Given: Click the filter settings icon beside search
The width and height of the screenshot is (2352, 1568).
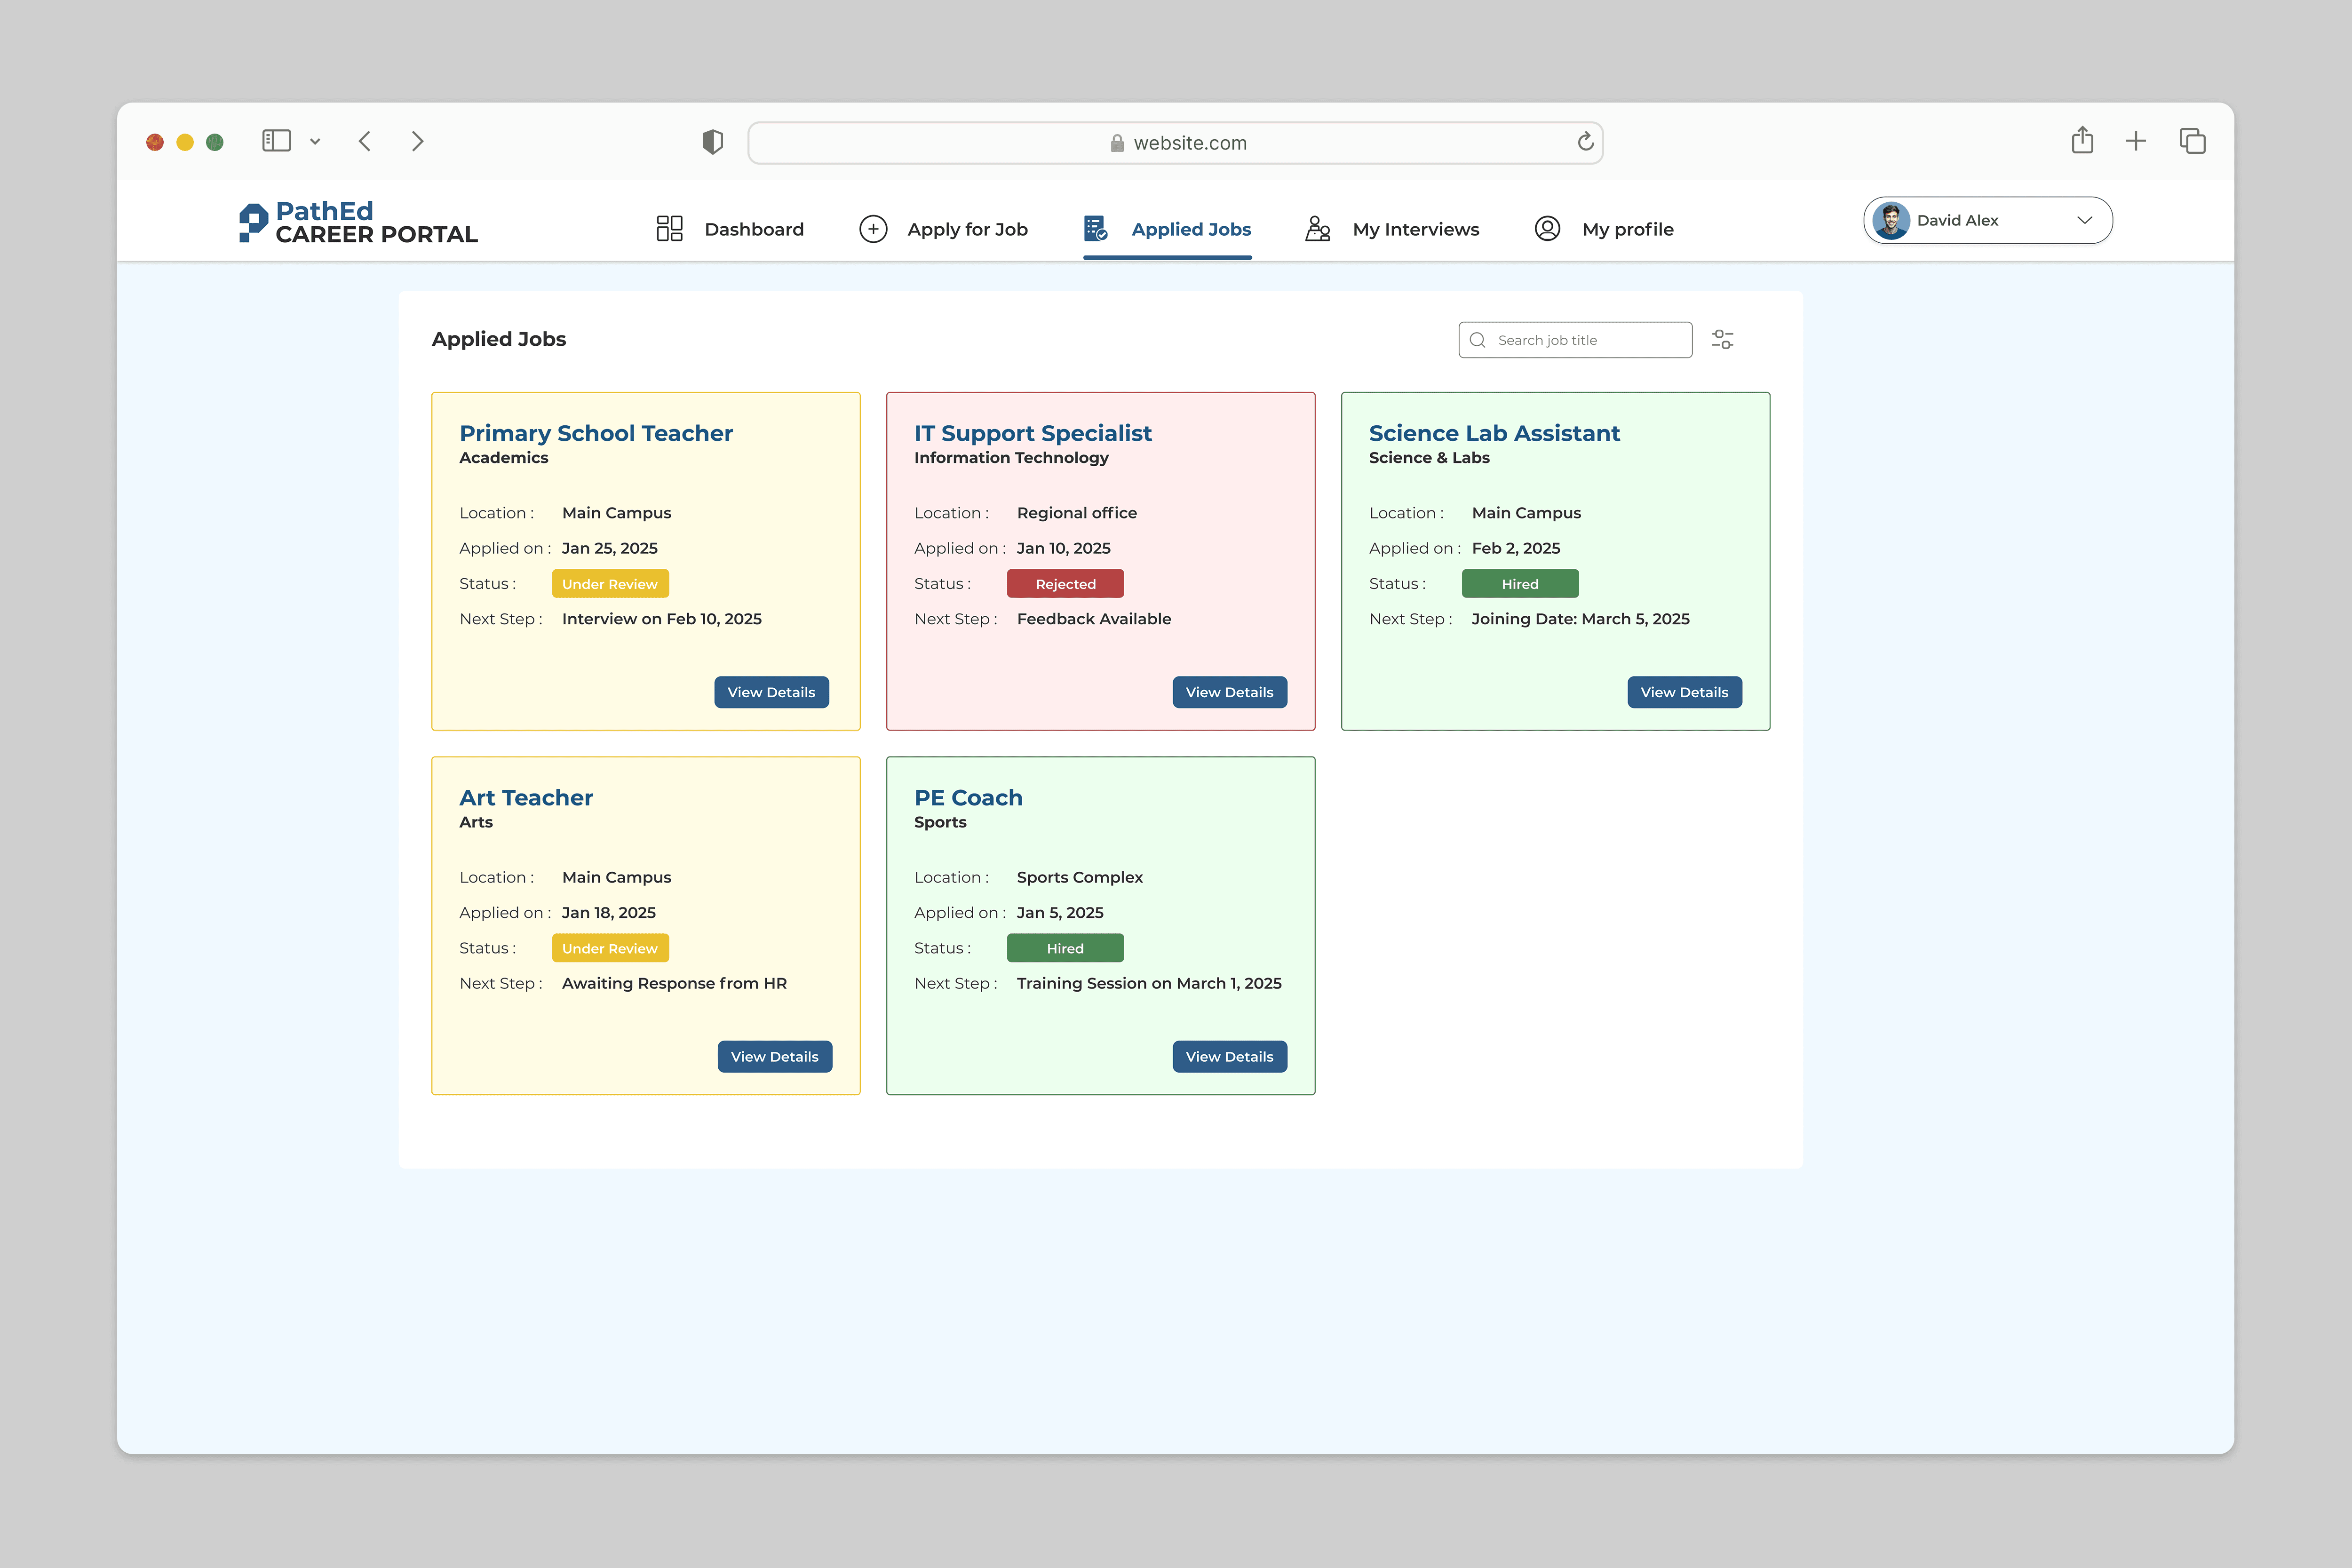Looking at the screenshot, I should click(x=1722, y=340).
